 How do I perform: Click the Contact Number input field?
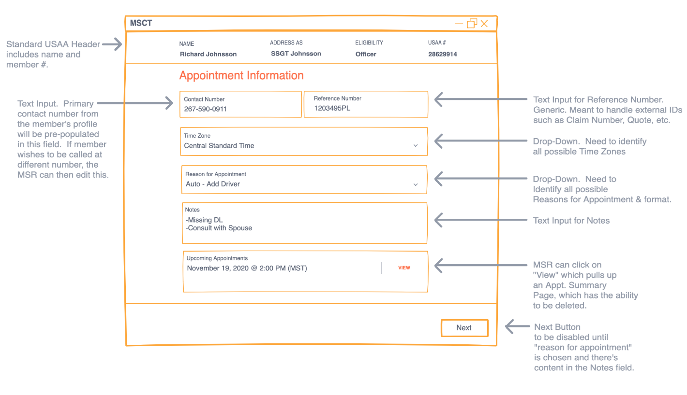click(240, 104)
